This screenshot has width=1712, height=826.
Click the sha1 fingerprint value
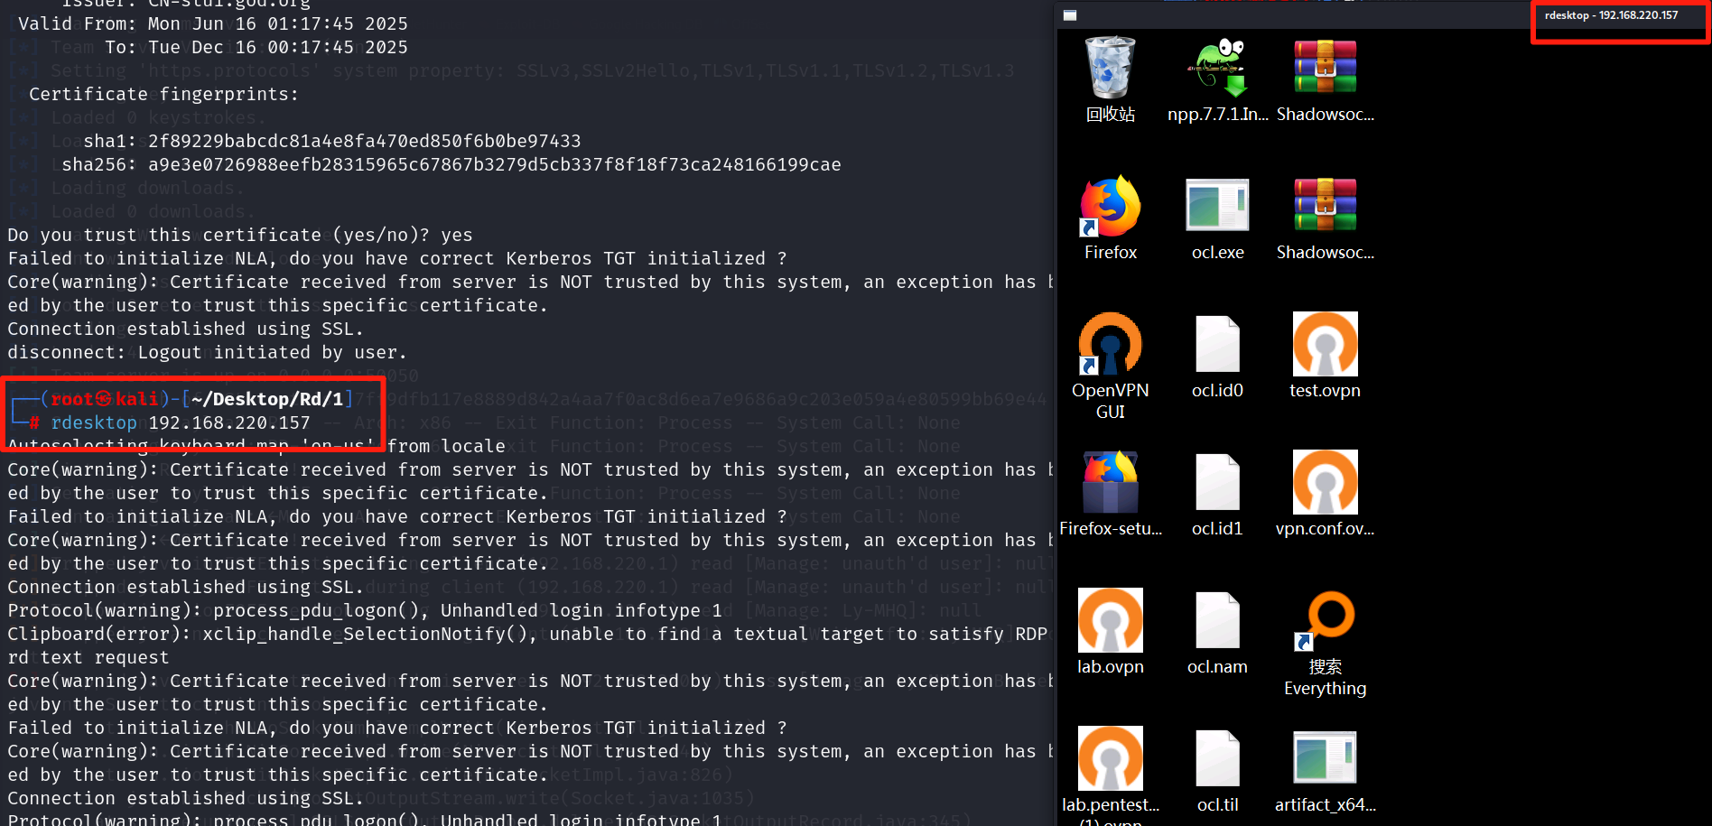point(364,142)
